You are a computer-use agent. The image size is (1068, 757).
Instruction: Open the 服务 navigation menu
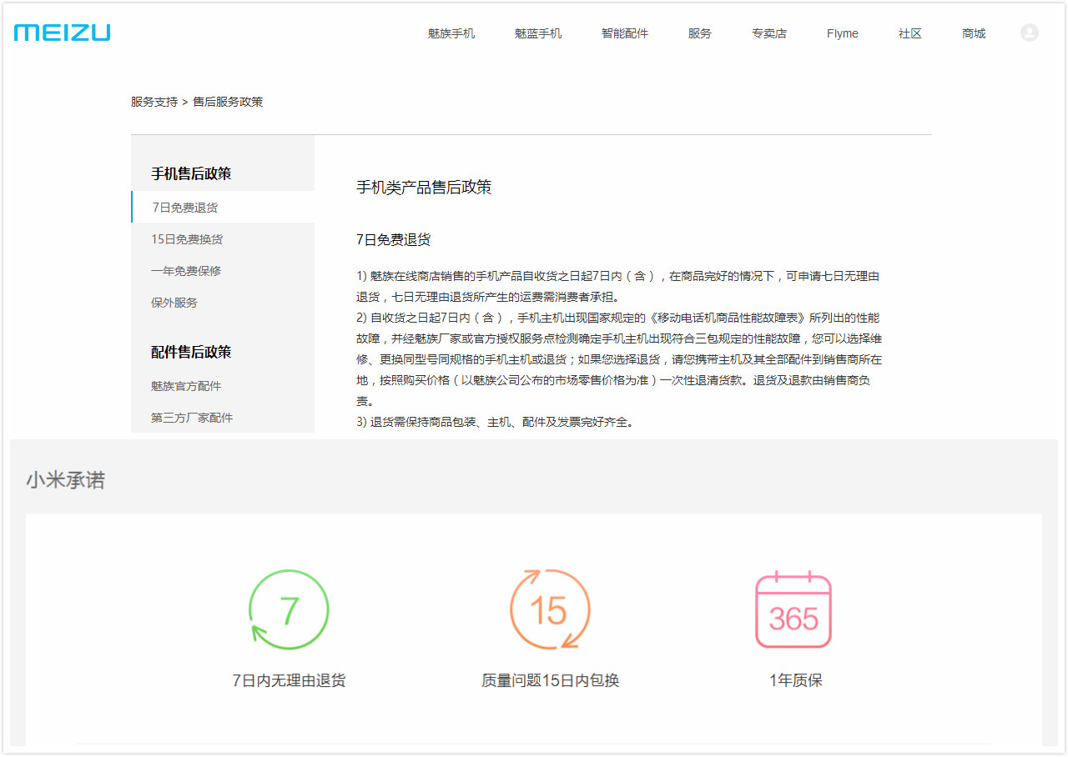tap(699, 33)
